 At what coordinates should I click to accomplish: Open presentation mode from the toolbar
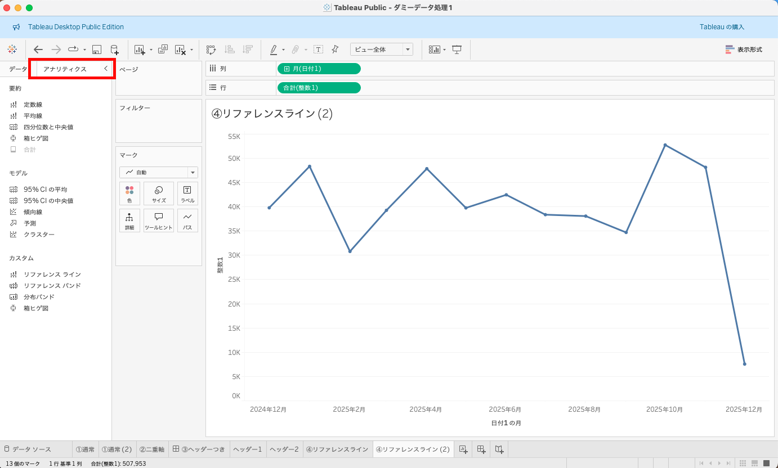[x=457, y=49]
